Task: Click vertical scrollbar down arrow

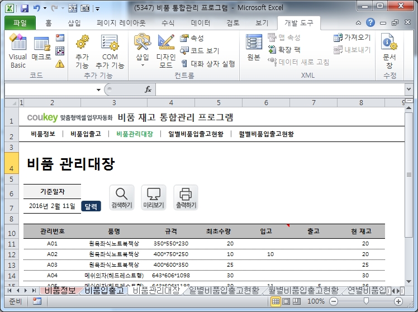Action: point(408,282)
